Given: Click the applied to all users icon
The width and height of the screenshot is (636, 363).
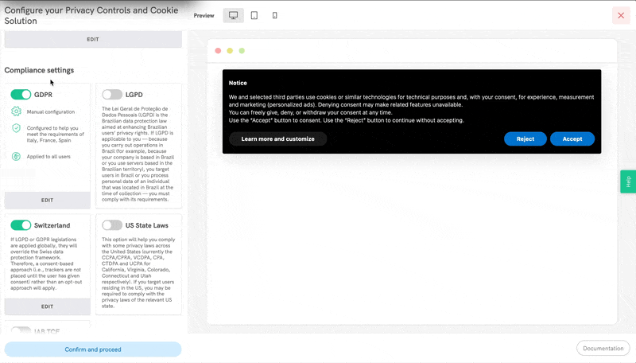Looking at the screenshot, I should (x=16, y=157).
